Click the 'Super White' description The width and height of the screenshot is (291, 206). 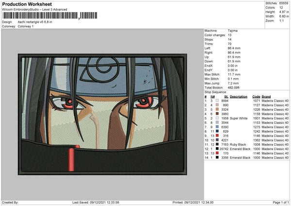(x=239, y=118)
